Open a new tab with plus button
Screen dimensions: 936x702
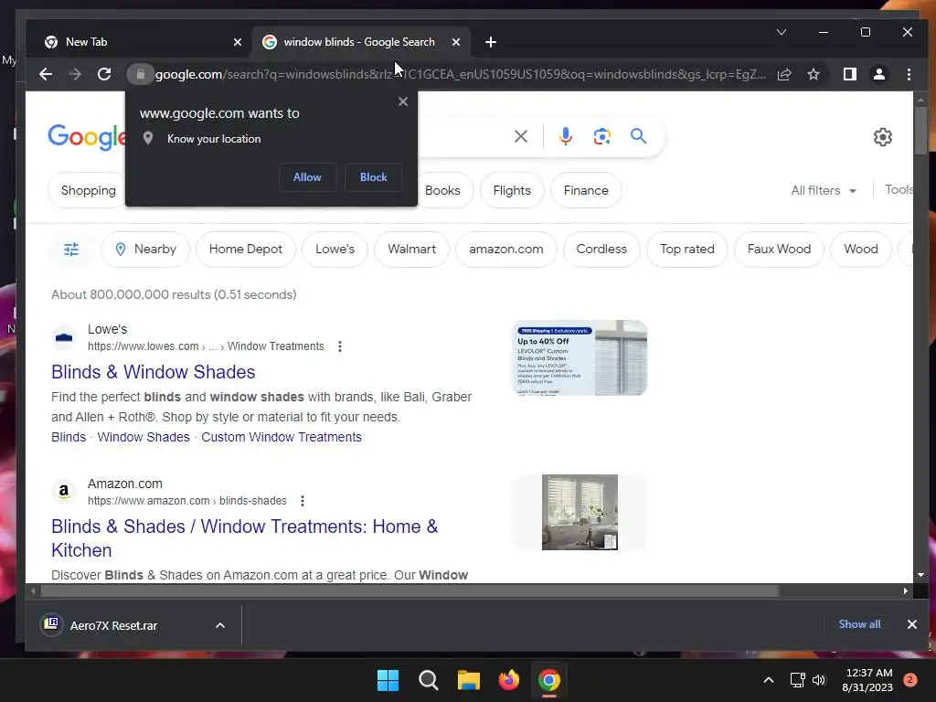491,42
